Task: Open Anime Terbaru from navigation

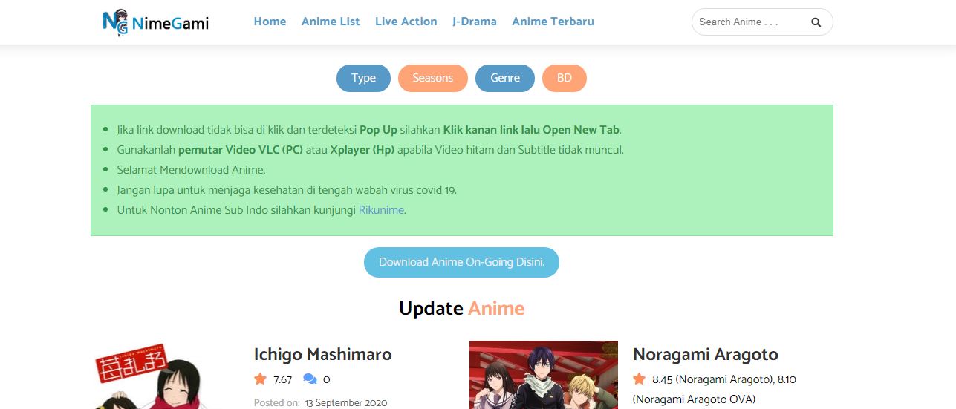Action: point(553,22)
